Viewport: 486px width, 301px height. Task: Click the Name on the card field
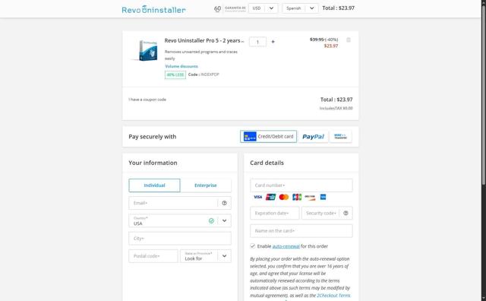pyautogui.click(x=301, y=231)
